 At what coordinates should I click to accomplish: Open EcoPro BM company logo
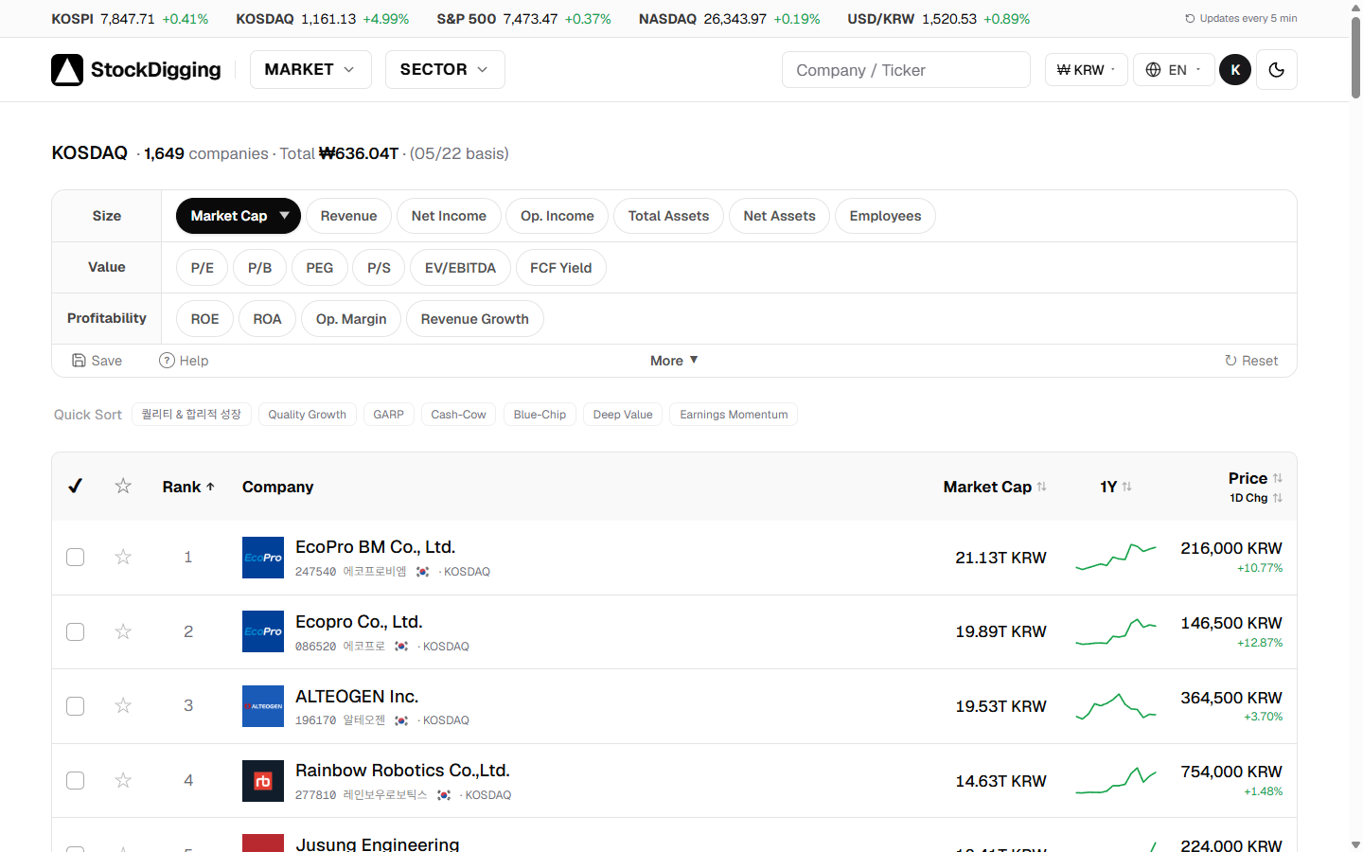click(x=263, y=558)
